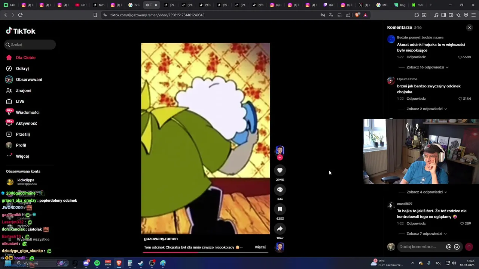Open the browser extensions puzzle icon
Screen dimensions: 479x269
[x=417, y=15]
